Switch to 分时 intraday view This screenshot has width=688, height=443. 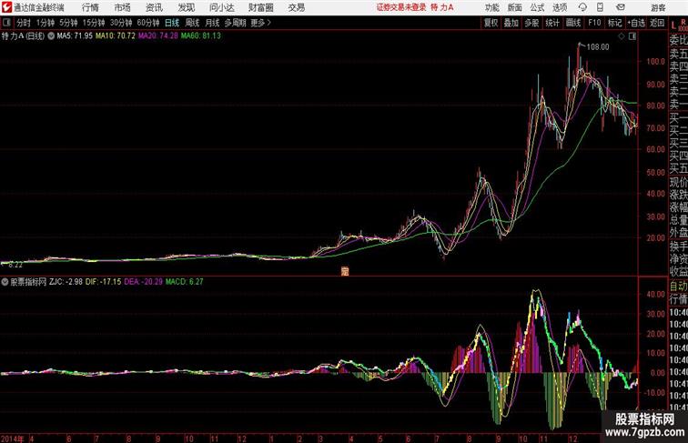[24, 23]
